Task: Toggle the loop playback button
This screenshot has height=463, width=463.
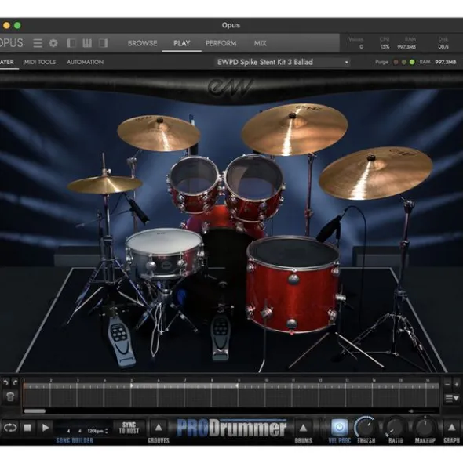Action: (x=10, y=428)
